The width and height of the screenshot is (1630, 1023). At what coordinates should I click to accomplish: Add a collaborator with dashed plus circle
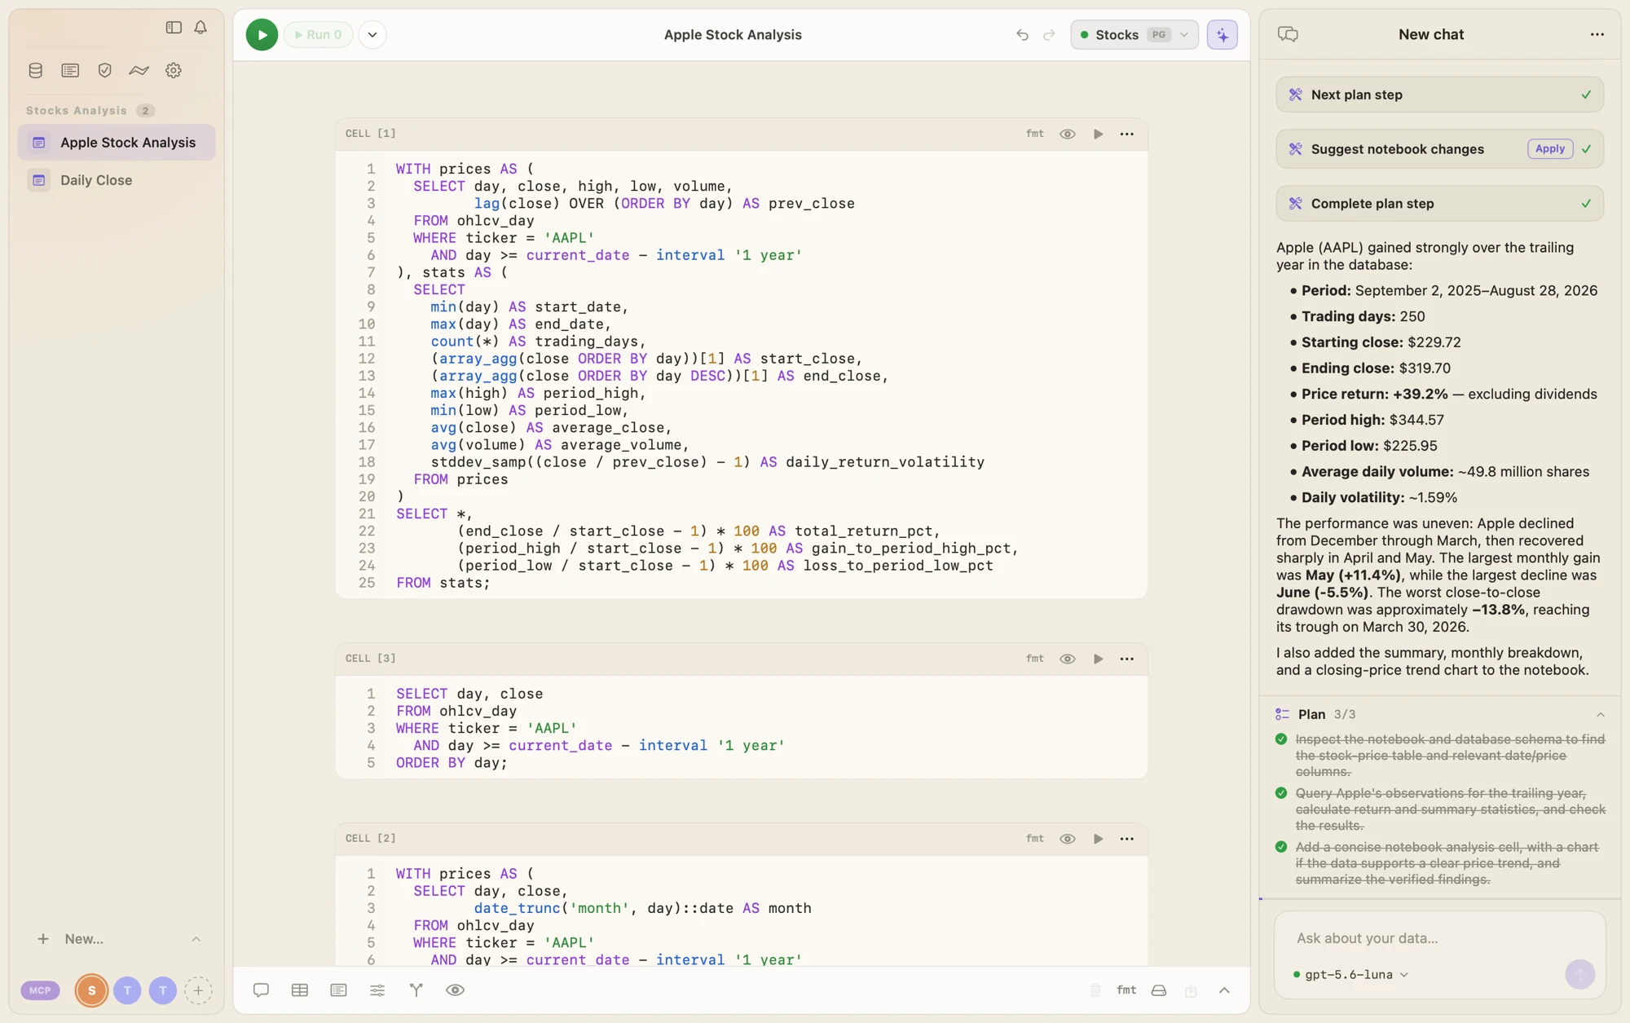tap(198, 990)
